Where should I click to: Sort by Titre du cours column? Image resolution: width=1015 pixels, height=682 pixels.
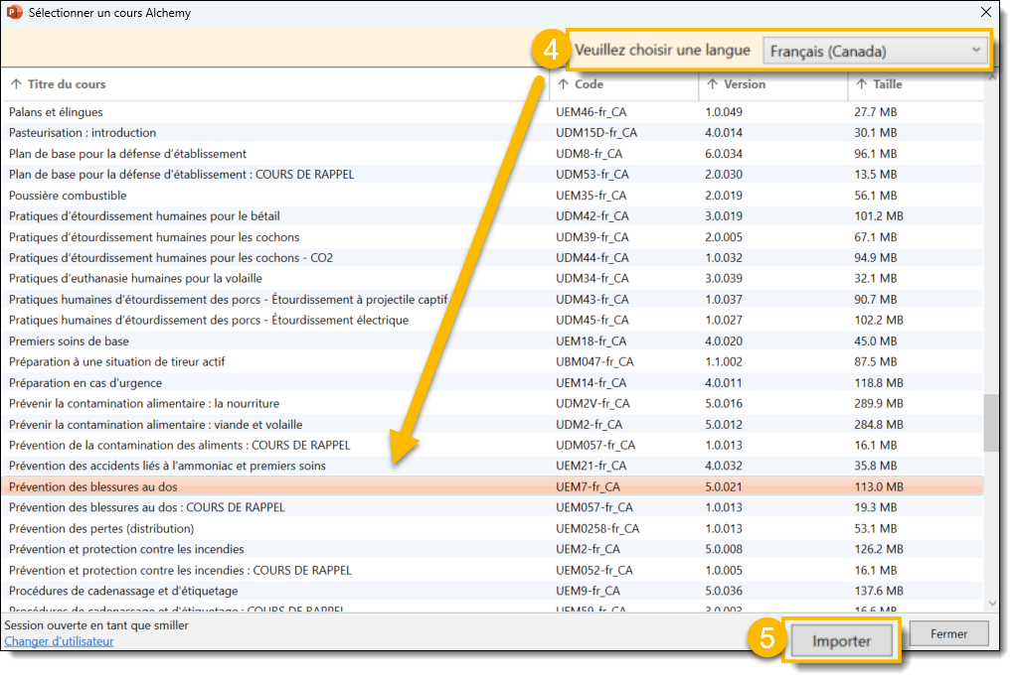tap(67, 84)
